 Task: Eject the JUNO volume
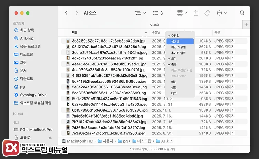click(x=50, y=138)
